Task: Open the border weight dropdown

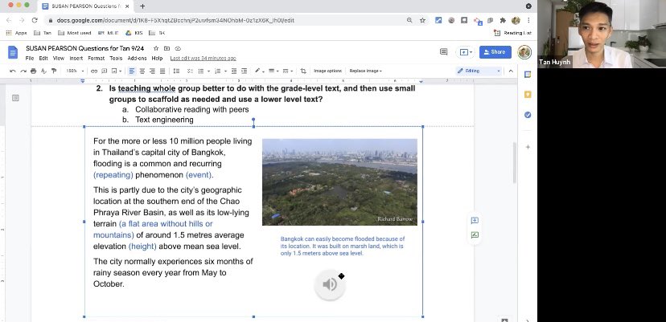Action: [273, 71]
